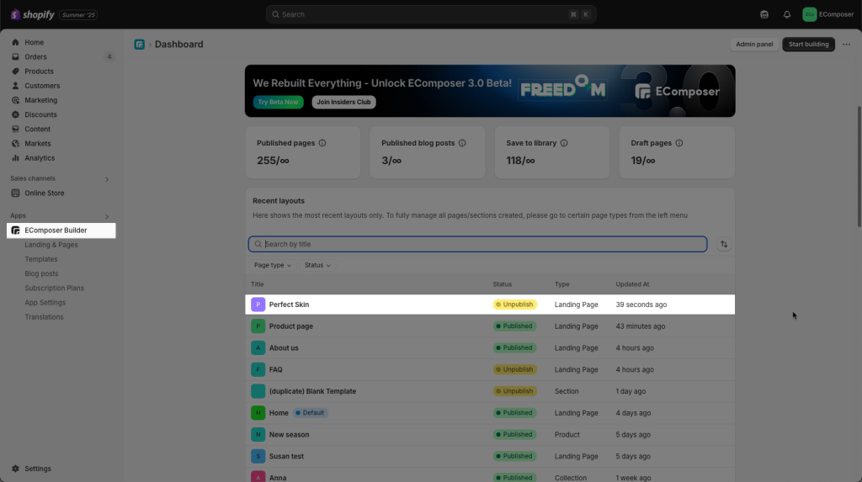Click the Summer '25 edition badge
The width and height of the screenshot is (862, 482).
click(x=78, y=15)
